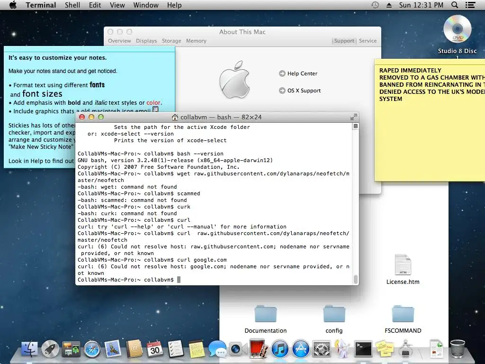The image size is (485, 364).
Task: Open the Apple menu
Action: click(x=13, y=5)
